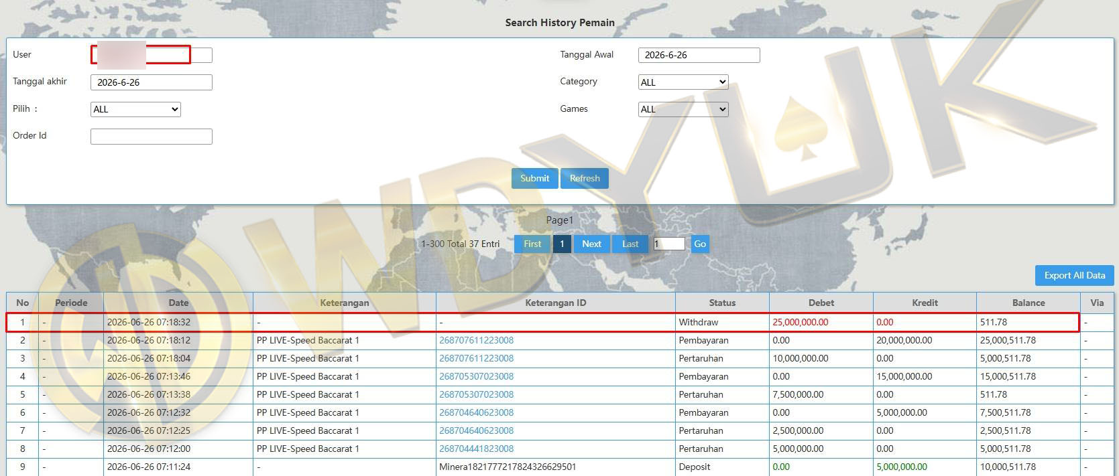The width and height of the screenshot is (1119, 476).
Task: Click the Kredit column header
Action: (925, 303)
